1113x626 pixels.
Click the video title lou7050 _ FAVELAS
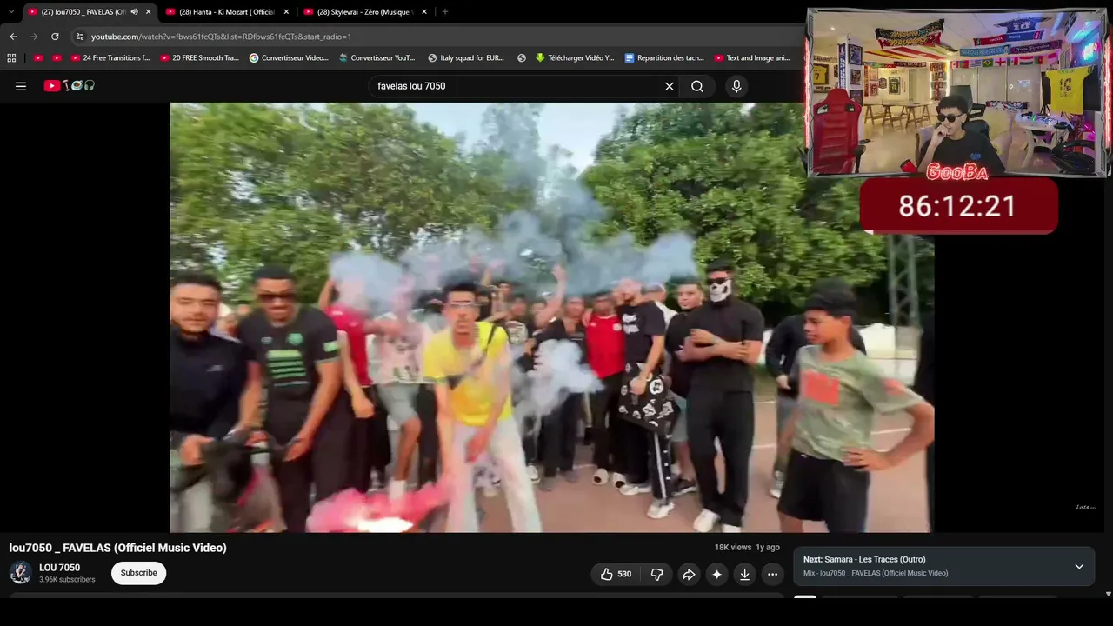coord(118,548)
